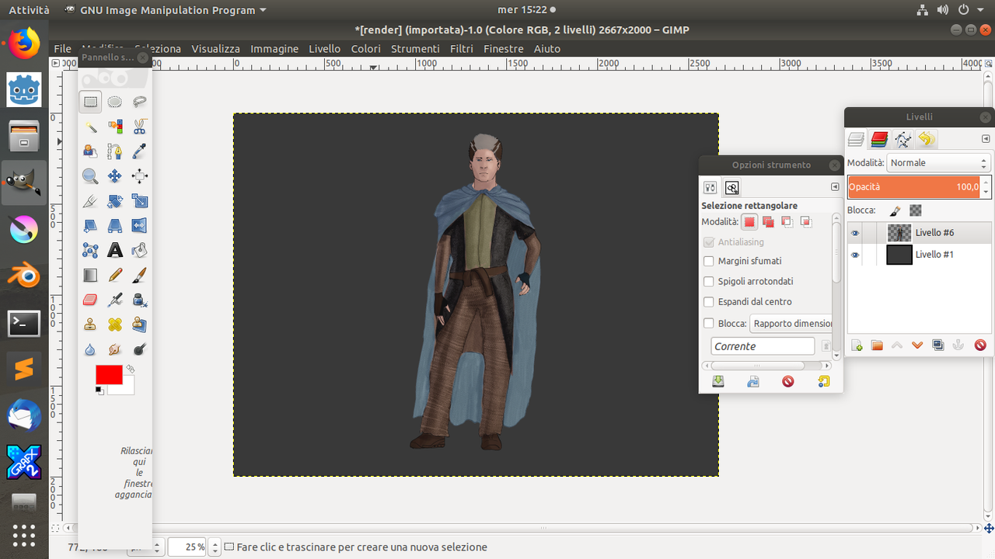Open the Livelli panel configuration menu arrow
995x559 pixels.
point(986,139)
